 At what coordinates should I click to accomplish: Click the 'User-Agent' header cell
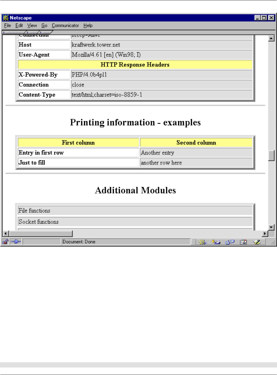(x=44, y=55)
